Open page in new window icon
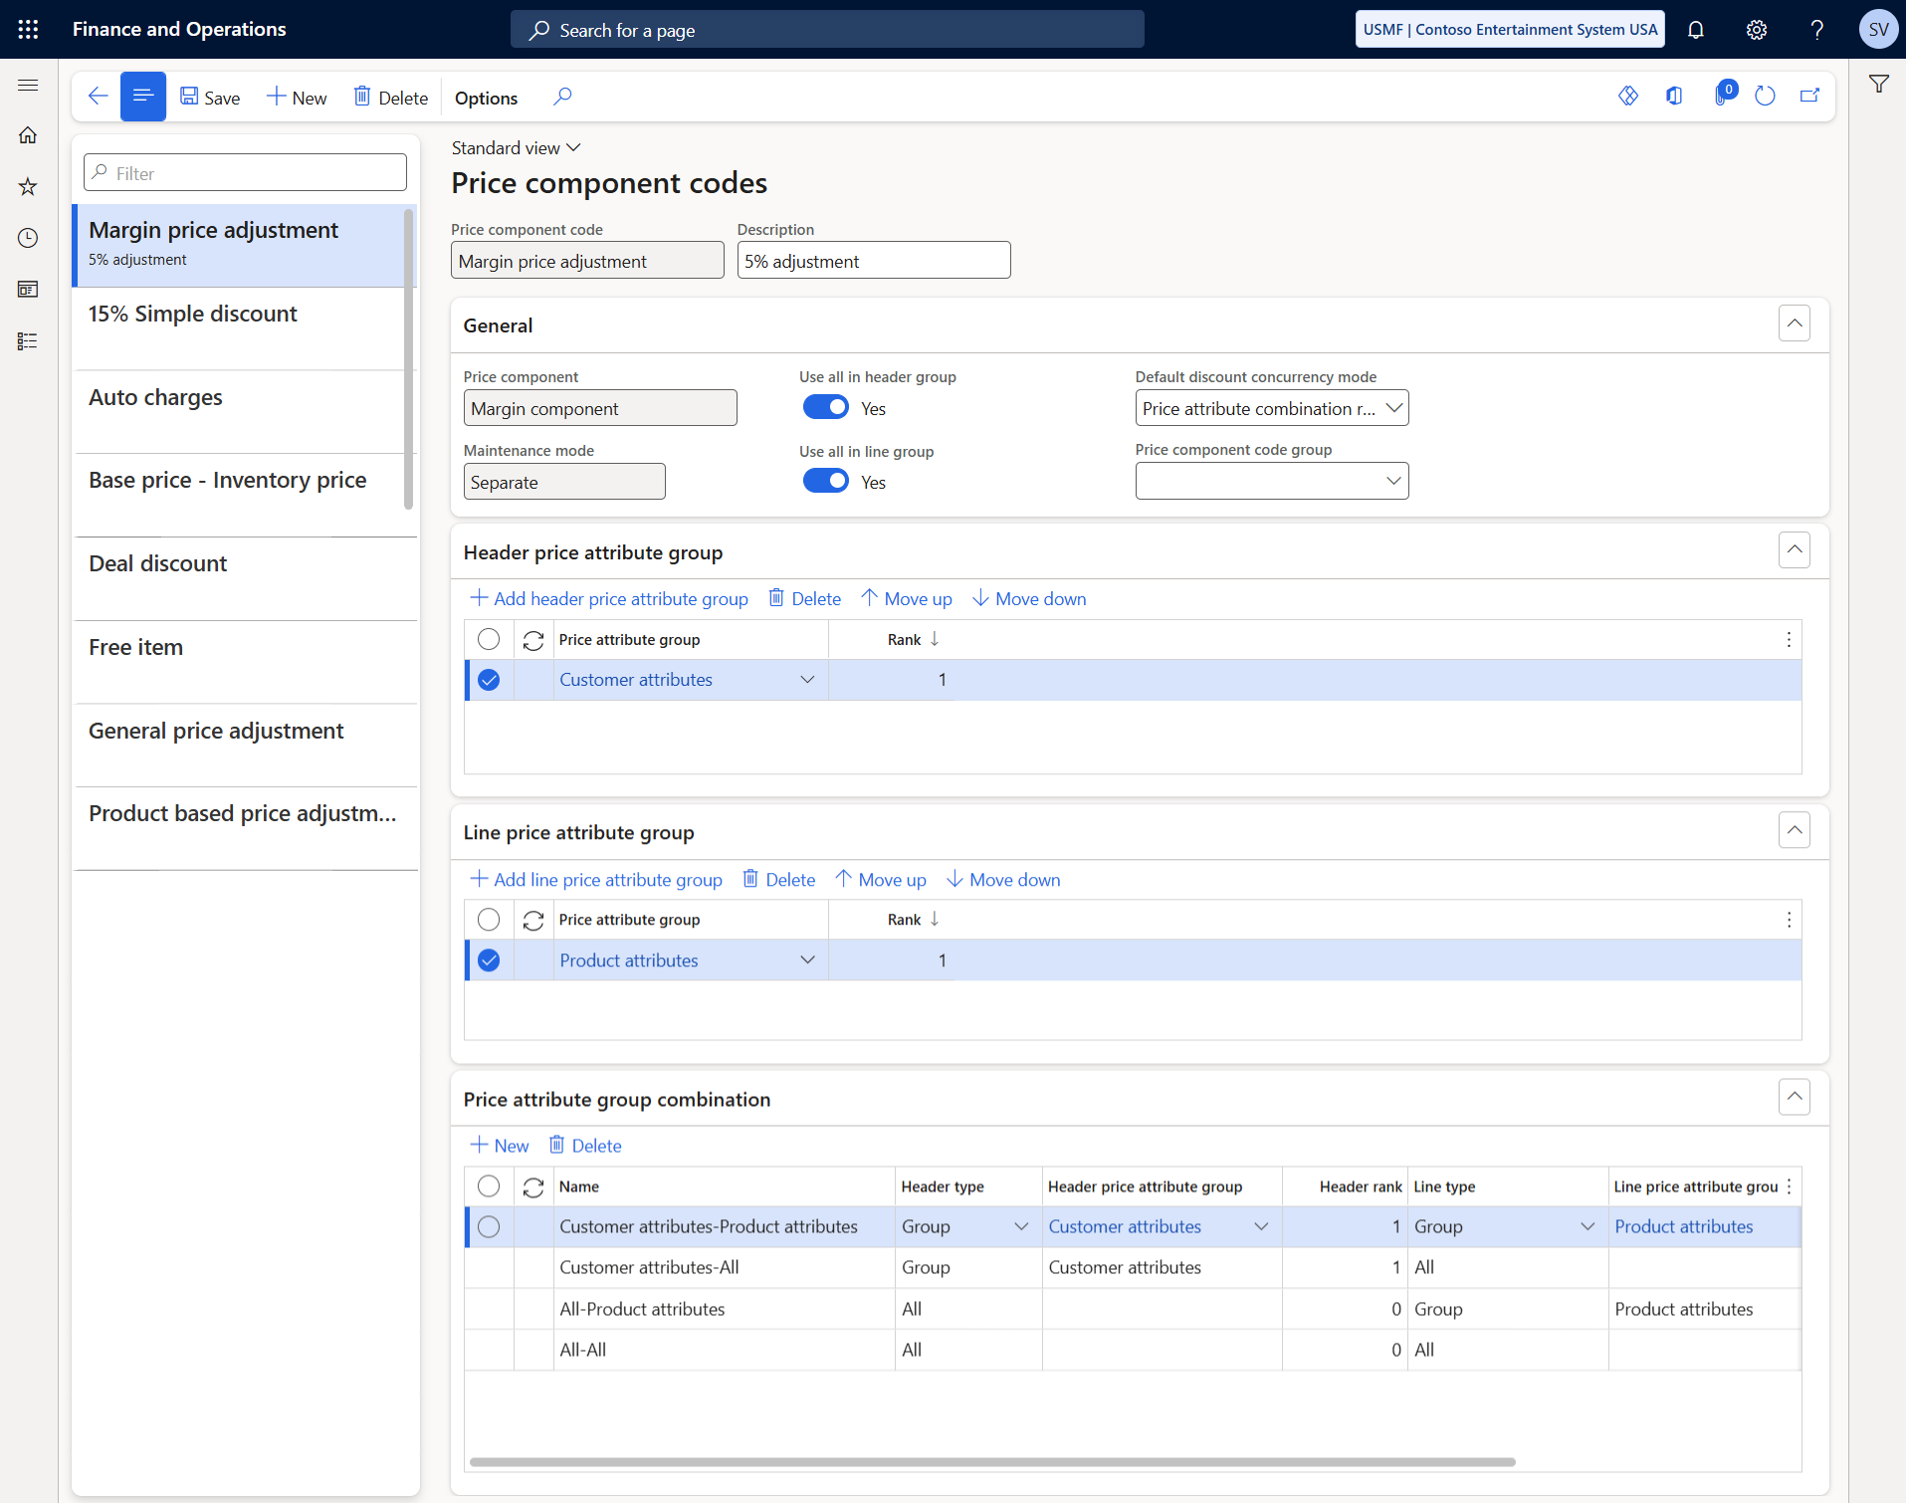1906x1503 pixels. [1809, 96]
